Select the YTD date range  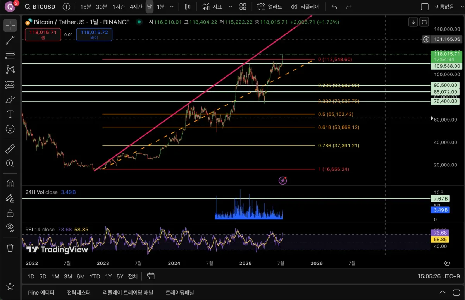(95, 276)
